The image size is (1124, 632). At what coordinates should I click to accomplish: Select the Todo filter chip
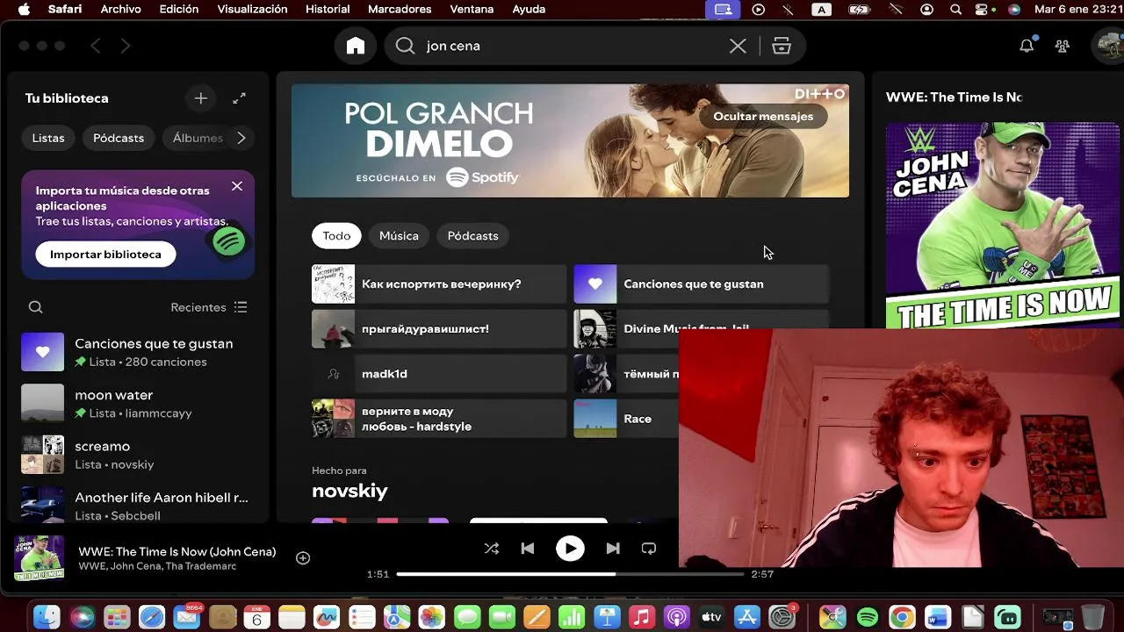pyautogui.click(x=336, y=235)
